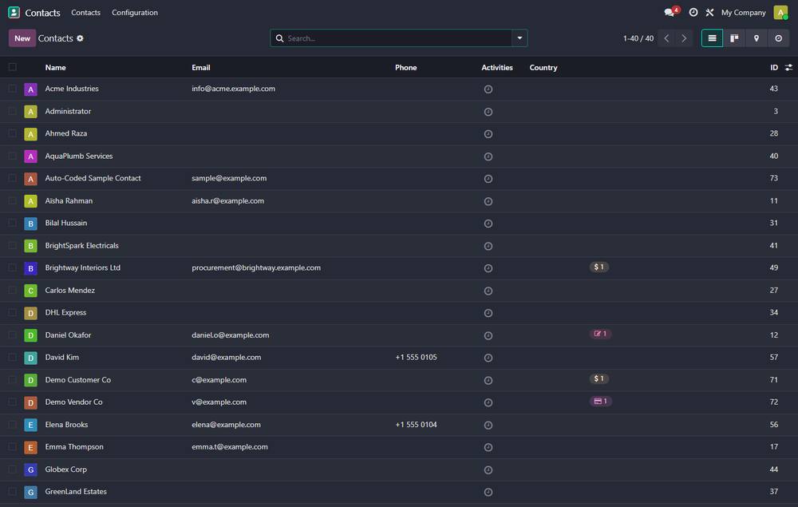Click the purple badge for Demo Vendor Co
Screen dimensions: 798x507
(x=601, y=401)
